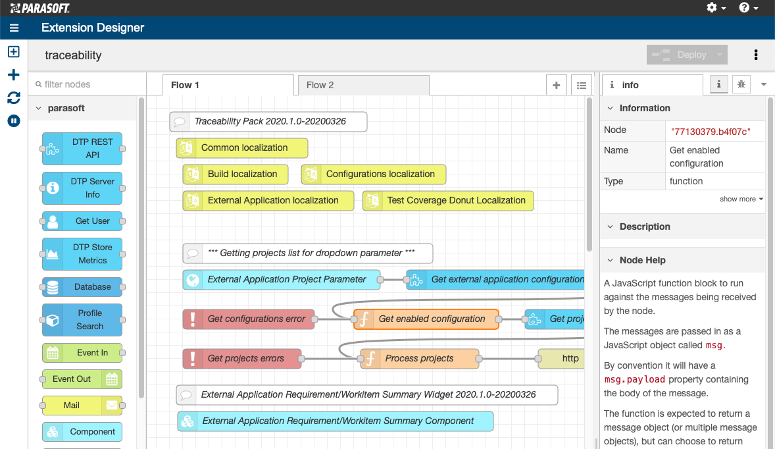The height and width of the screenshot is (449, 775).
Task: Select the Process projects function node
Action: pos(420,359)
